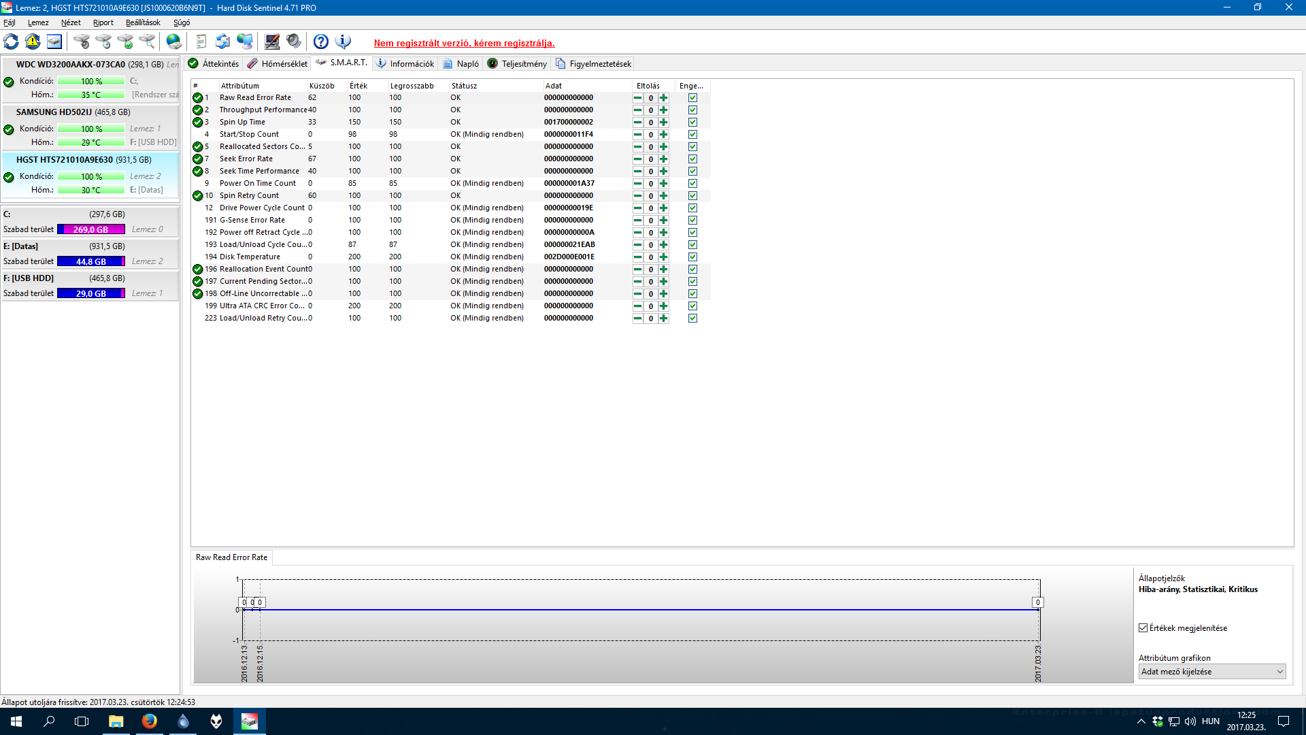The image size is (1306, 735).
Task: Click the notepad report toolbar icon
Action: pyautogui.click(x=201, y=42)
